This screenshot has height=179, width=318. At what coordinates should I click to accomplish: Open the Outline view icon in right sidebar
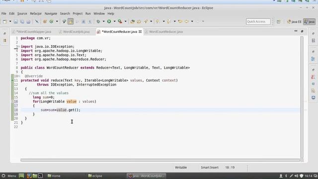(x=314, y=59)
